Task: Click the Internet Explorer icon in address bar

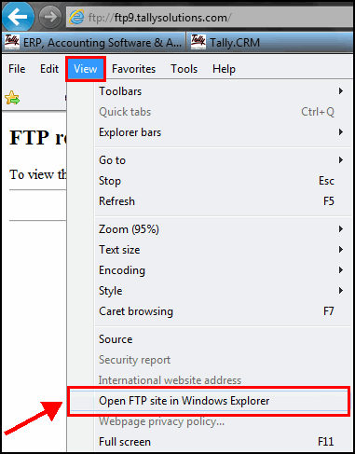Action: 76,17
